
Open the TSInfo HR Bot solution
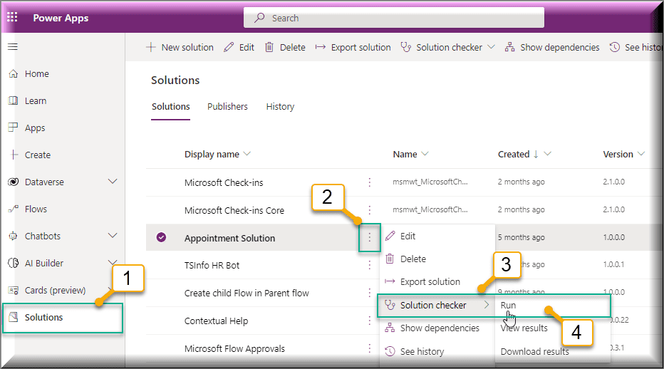[x=212, y=265]
